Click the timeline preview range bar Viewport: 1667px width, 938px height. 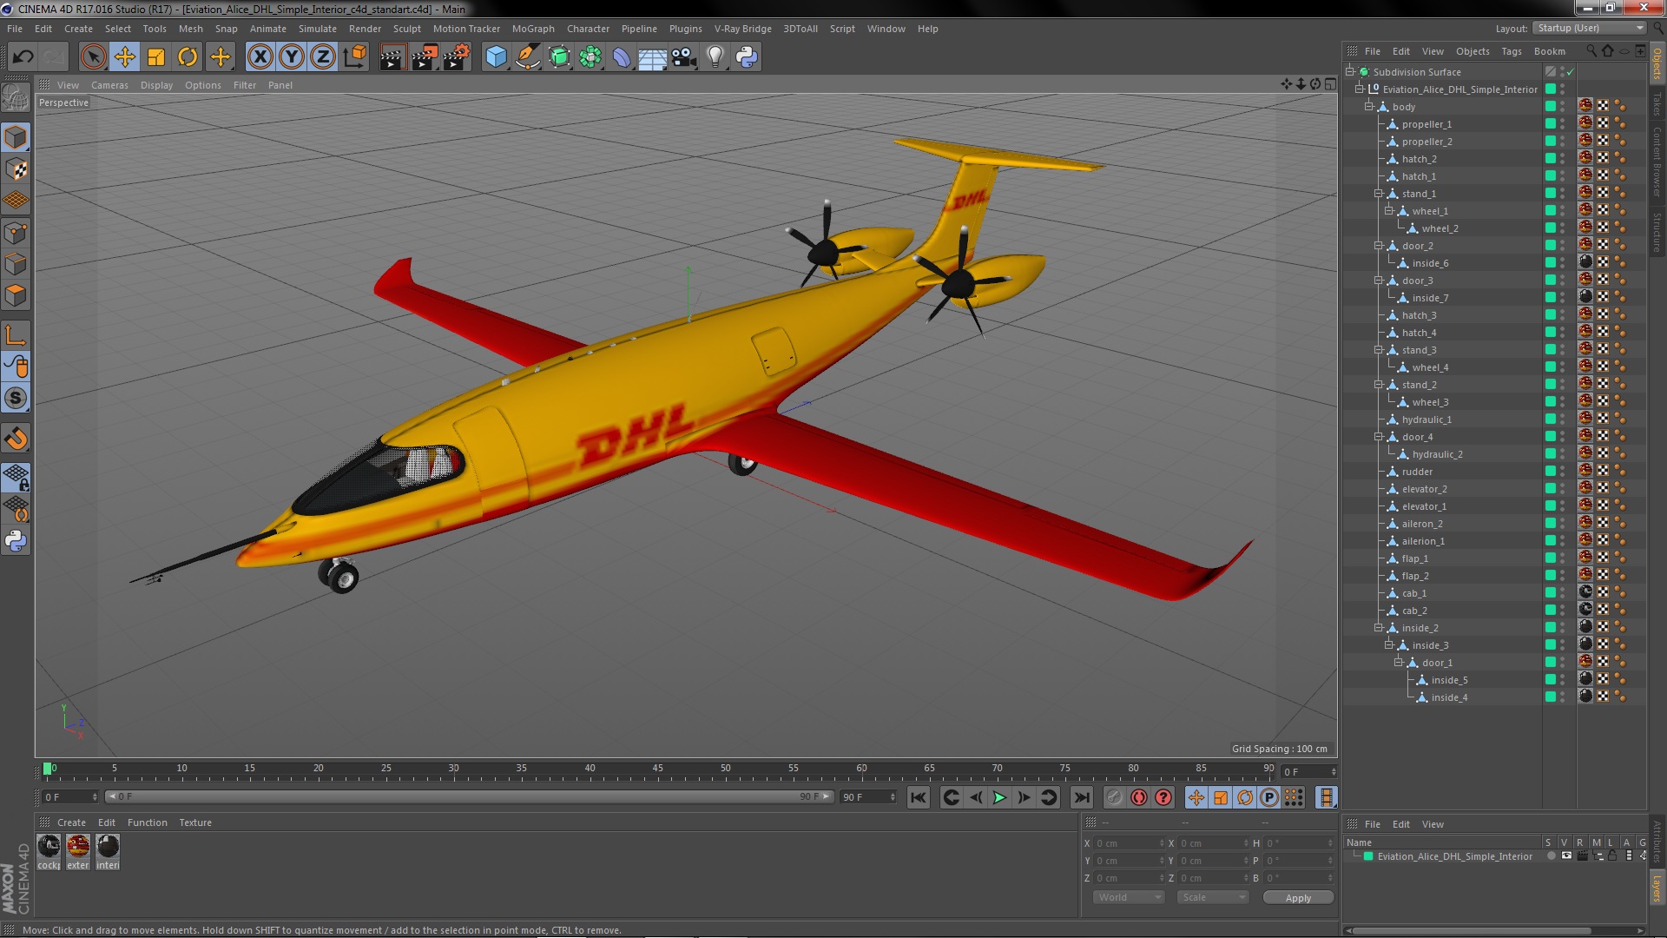[x=469, y=796]
